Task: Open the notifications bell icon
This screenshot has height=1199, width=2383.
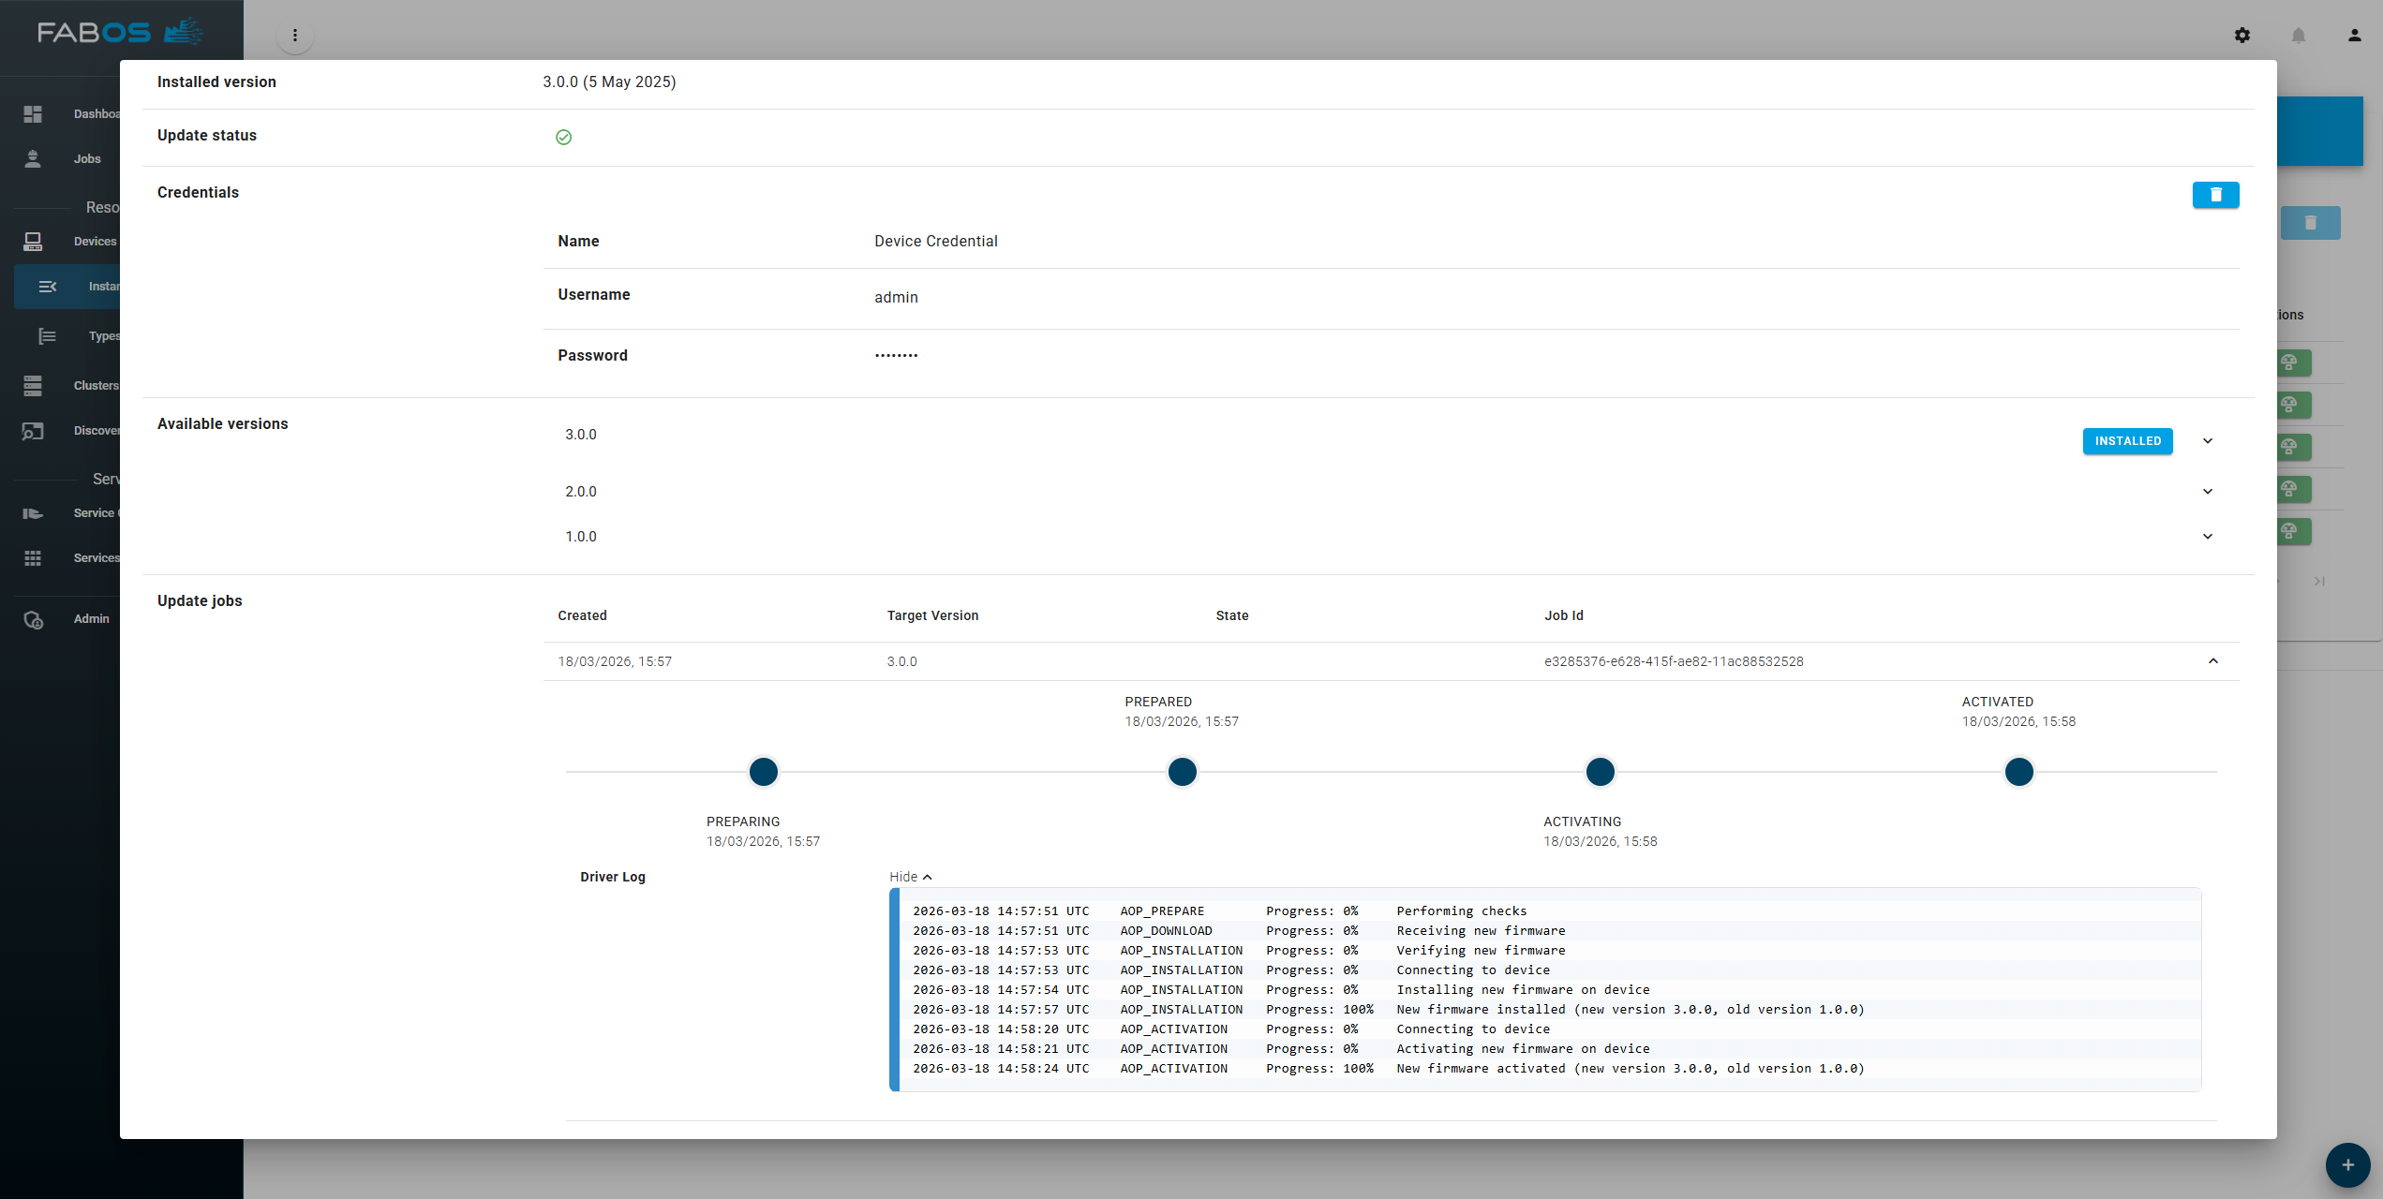Action: pos(2299,35)
